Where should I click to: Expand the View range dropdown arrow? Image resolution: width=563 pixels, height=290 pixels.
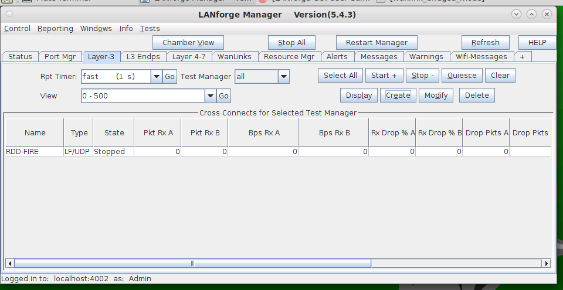(211, 96)
